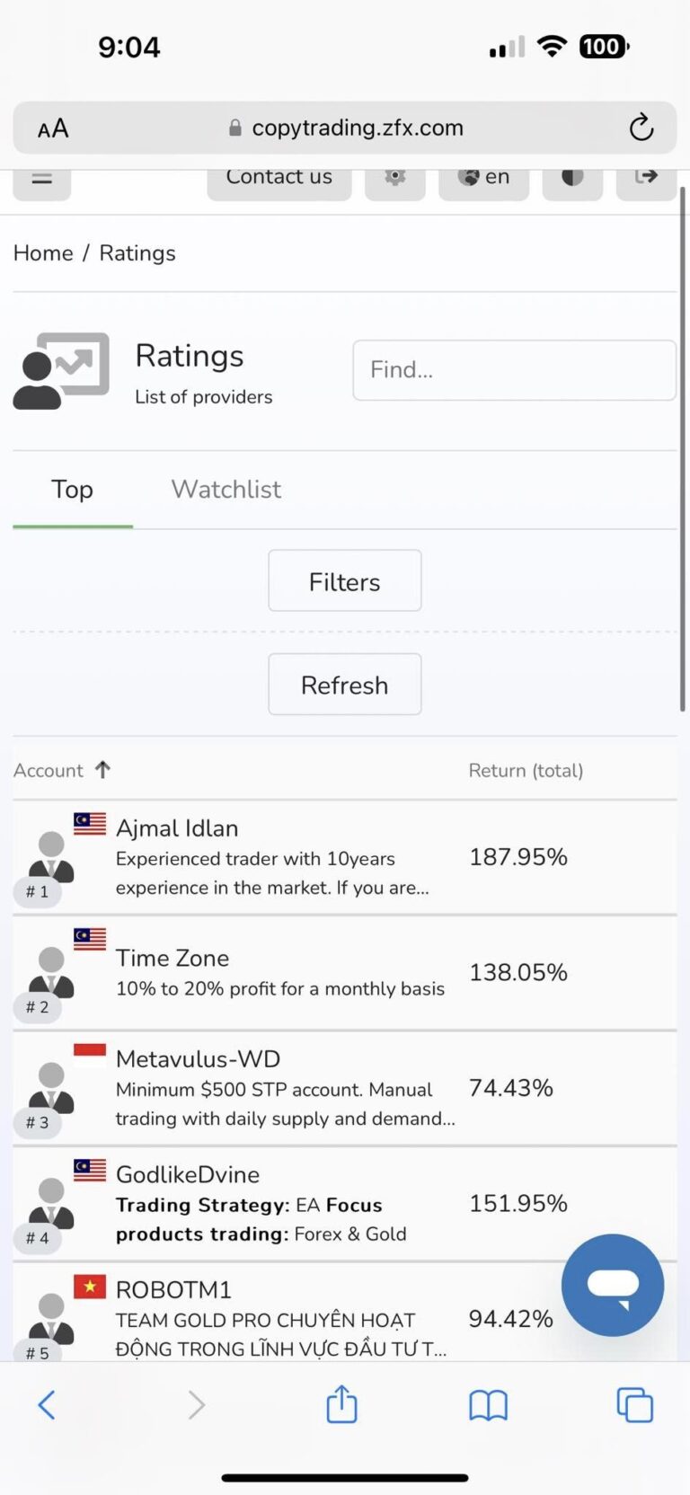Open Ajmal Idlan provider entry

(x=345, y=858)
